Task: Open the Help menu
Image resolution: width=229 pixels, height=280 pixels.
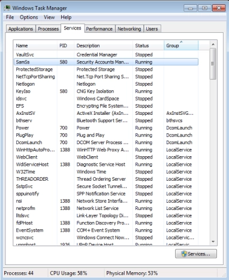Action: (66, 17)
